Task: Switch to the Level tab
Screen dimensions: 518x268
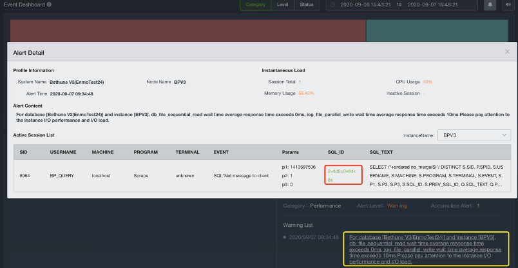Action: tap(282, 5)
